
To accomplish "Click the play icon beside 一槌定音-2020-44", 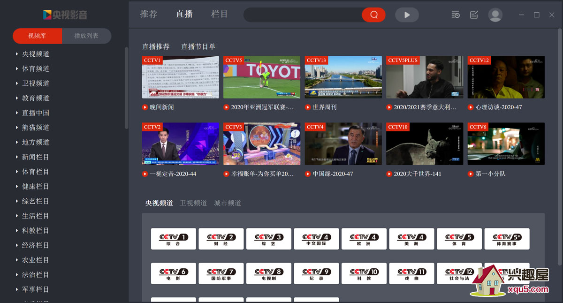I will click(x=145, y=174).
